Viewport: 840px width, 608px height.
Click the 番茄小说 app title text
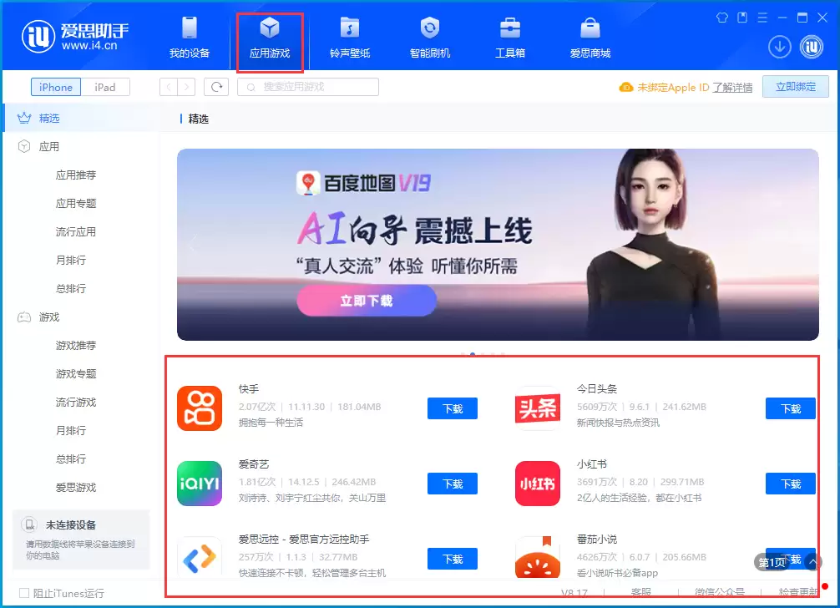[597, 539]
